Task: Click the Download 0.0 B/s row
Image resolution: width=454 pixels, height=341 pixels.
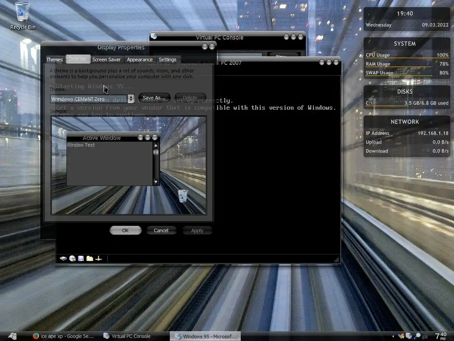Action: point(407,151)
